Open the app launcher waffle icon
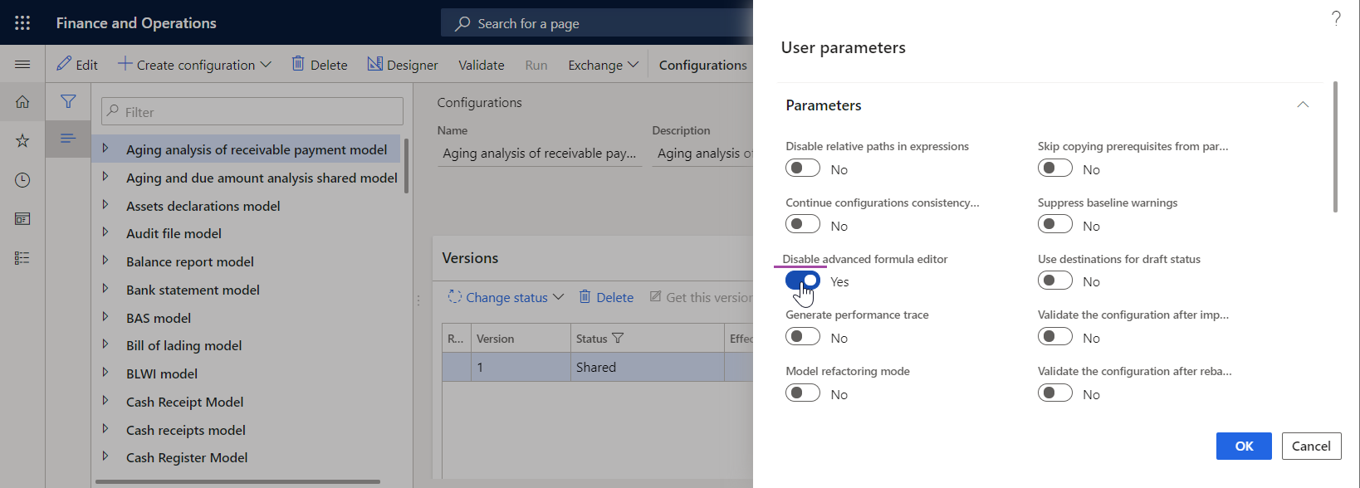Image resolution: width=1360 pixels, height=488 pixels. [22, 23]
